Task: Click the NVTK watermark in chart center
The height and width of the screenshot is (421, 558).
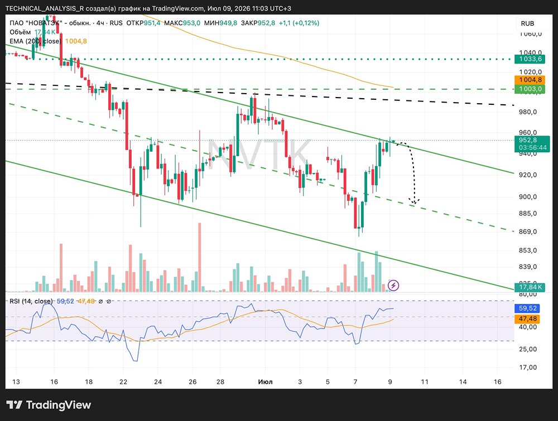Action: (259, 154)
